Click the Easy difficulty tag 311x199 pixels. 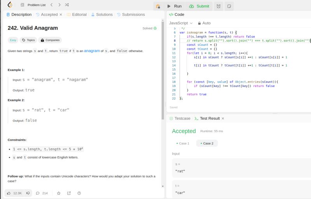[x=13, y=40]
